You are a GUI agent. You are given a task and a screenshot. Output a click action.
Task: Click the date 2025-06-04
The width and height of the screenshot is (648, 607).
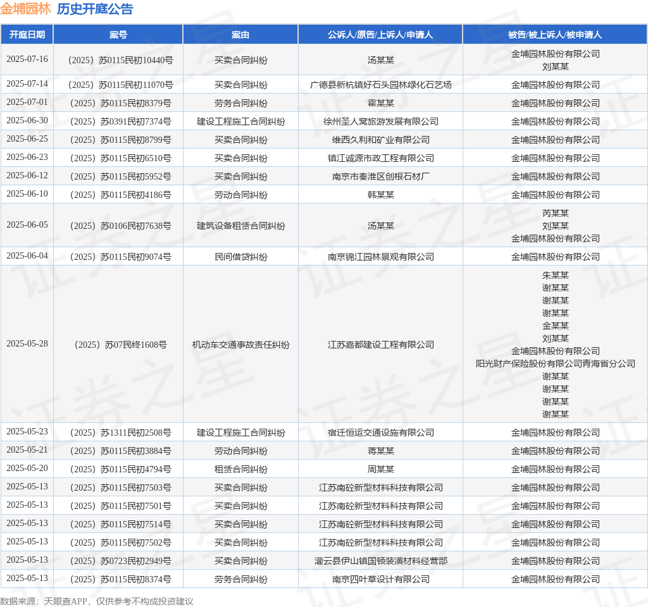click(27, 255)
